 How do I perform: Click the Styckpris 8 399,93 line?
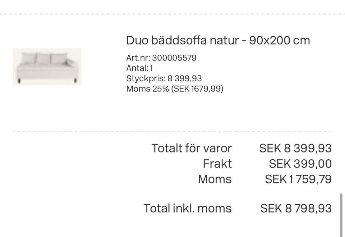point(164,79)
